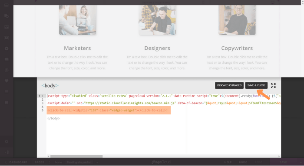Click the text box under Designers
The width and height of the screenshot is (304, 166).
[157, 62]
